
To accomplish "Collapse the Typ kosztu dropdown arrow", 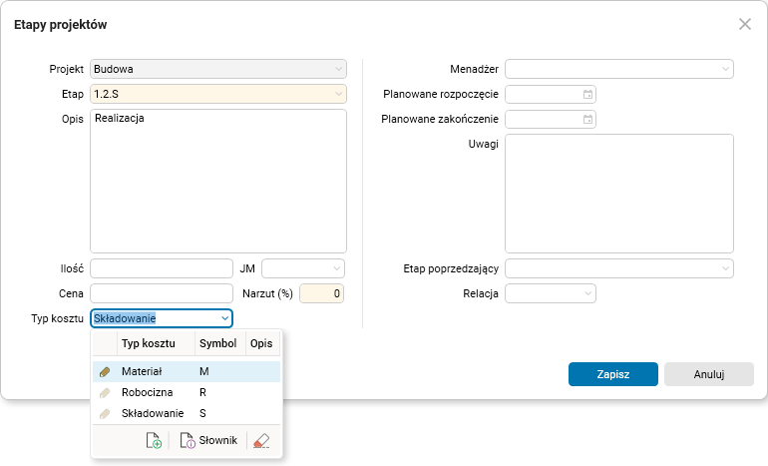I will click(x=224, y=318).
